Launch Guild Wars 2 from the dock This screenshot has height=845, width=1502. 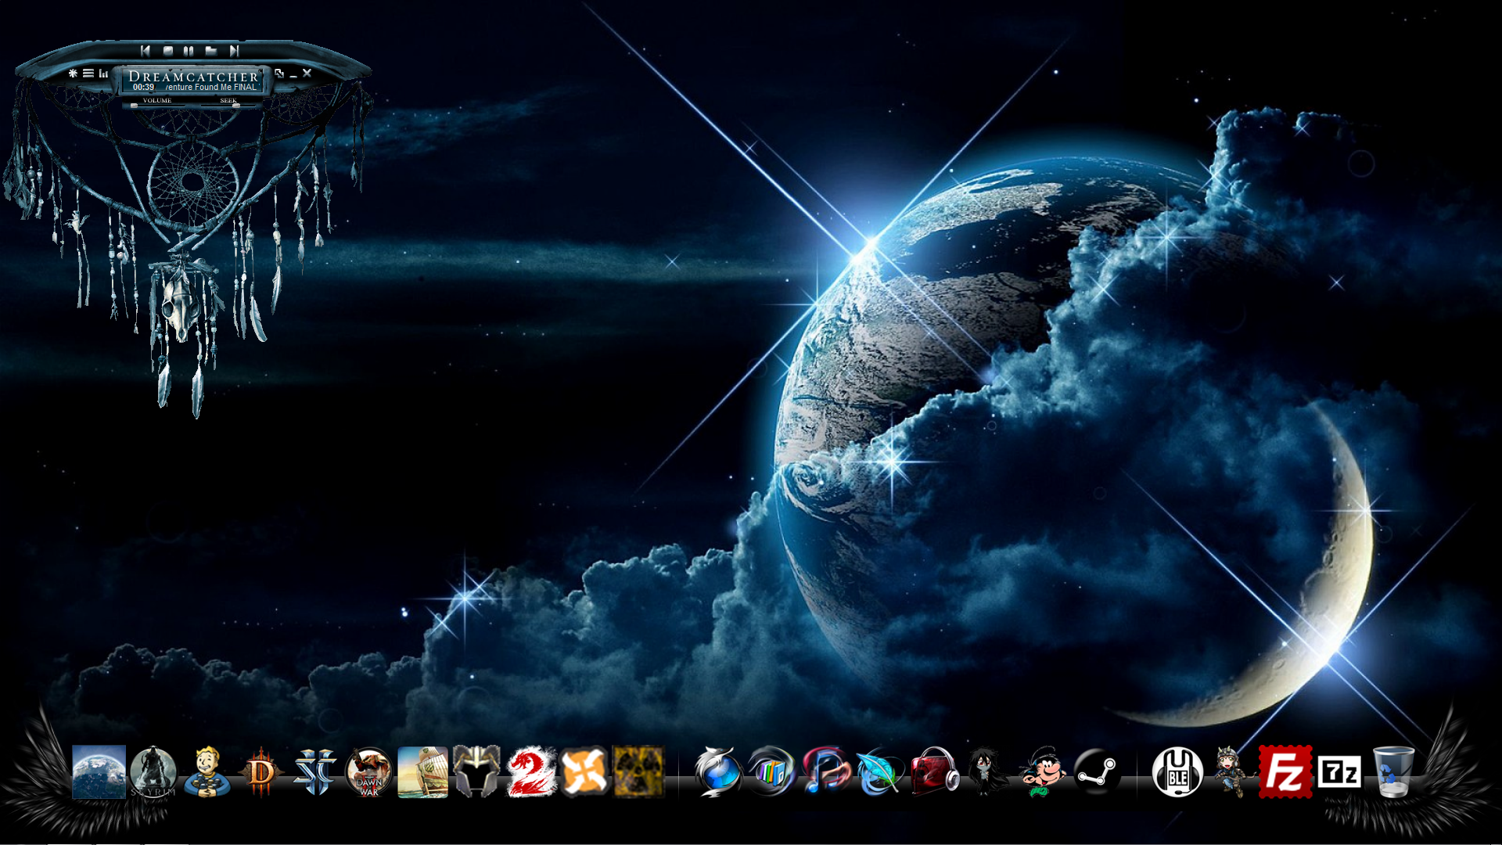531,771
